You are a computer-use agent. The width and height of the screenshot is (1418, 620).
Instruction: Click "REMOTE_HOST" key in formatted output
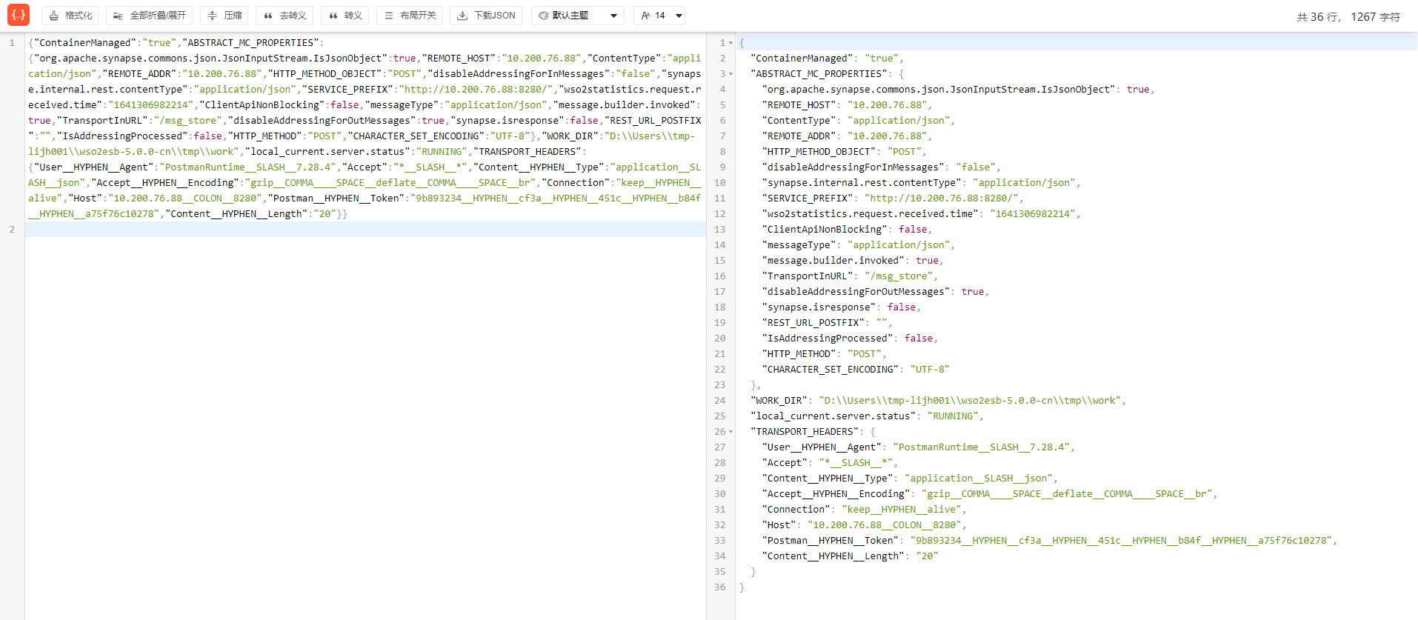pos(799,105)
